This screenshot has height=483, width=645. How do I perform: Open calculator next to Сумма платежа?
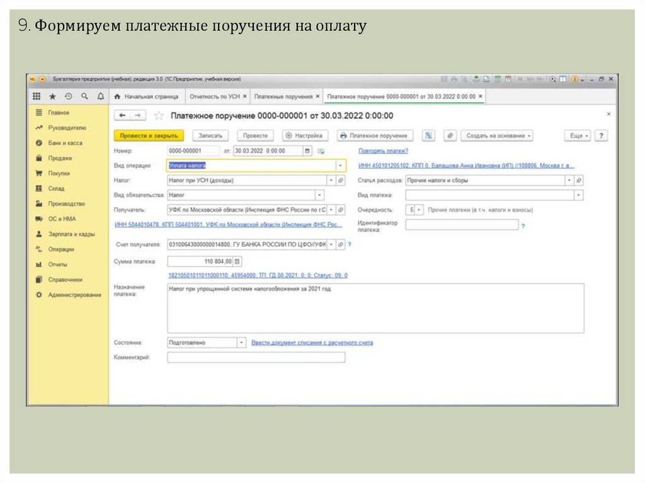coord(237,261)
